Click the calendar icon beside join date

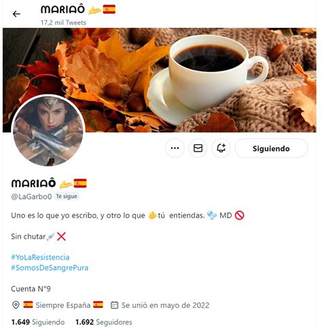[114, 305]
